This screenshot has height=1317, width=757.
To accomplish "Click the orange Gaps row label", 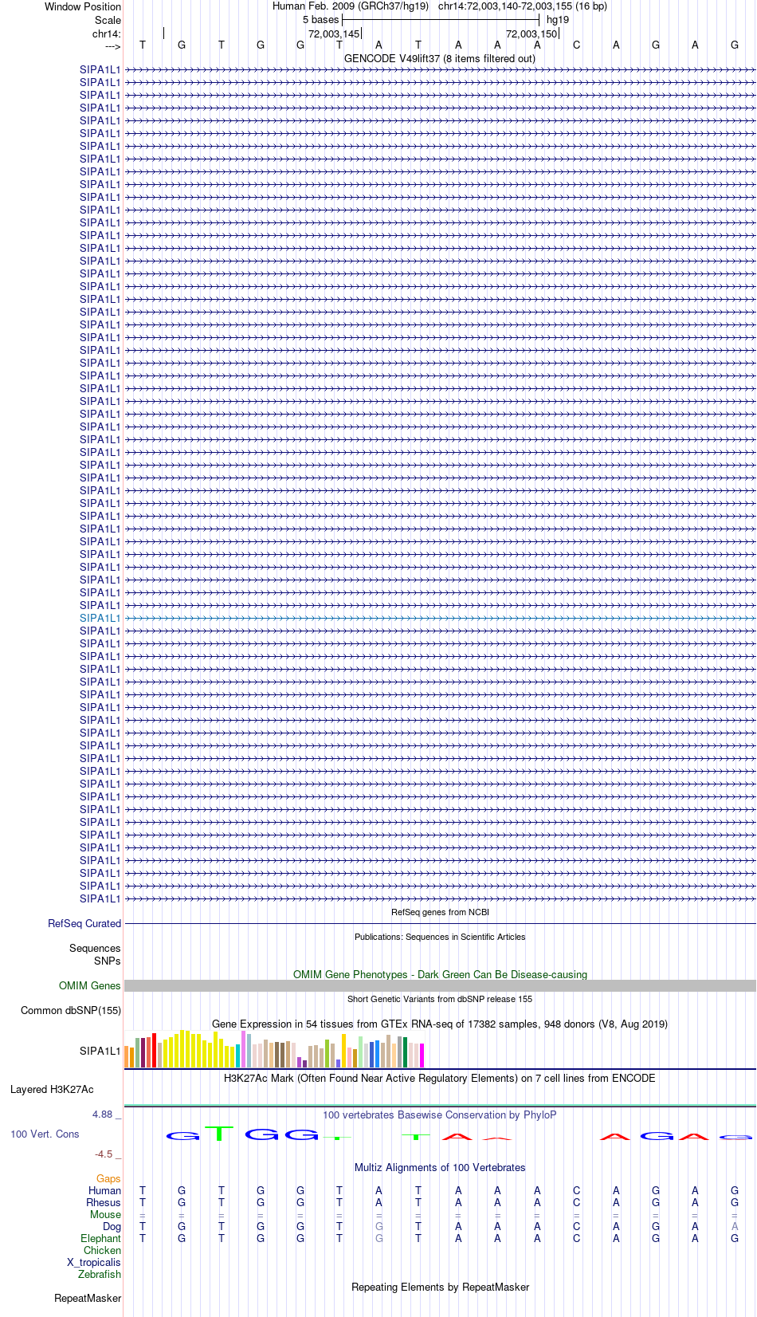I will pyautogui.click(x=108, y=1178).
